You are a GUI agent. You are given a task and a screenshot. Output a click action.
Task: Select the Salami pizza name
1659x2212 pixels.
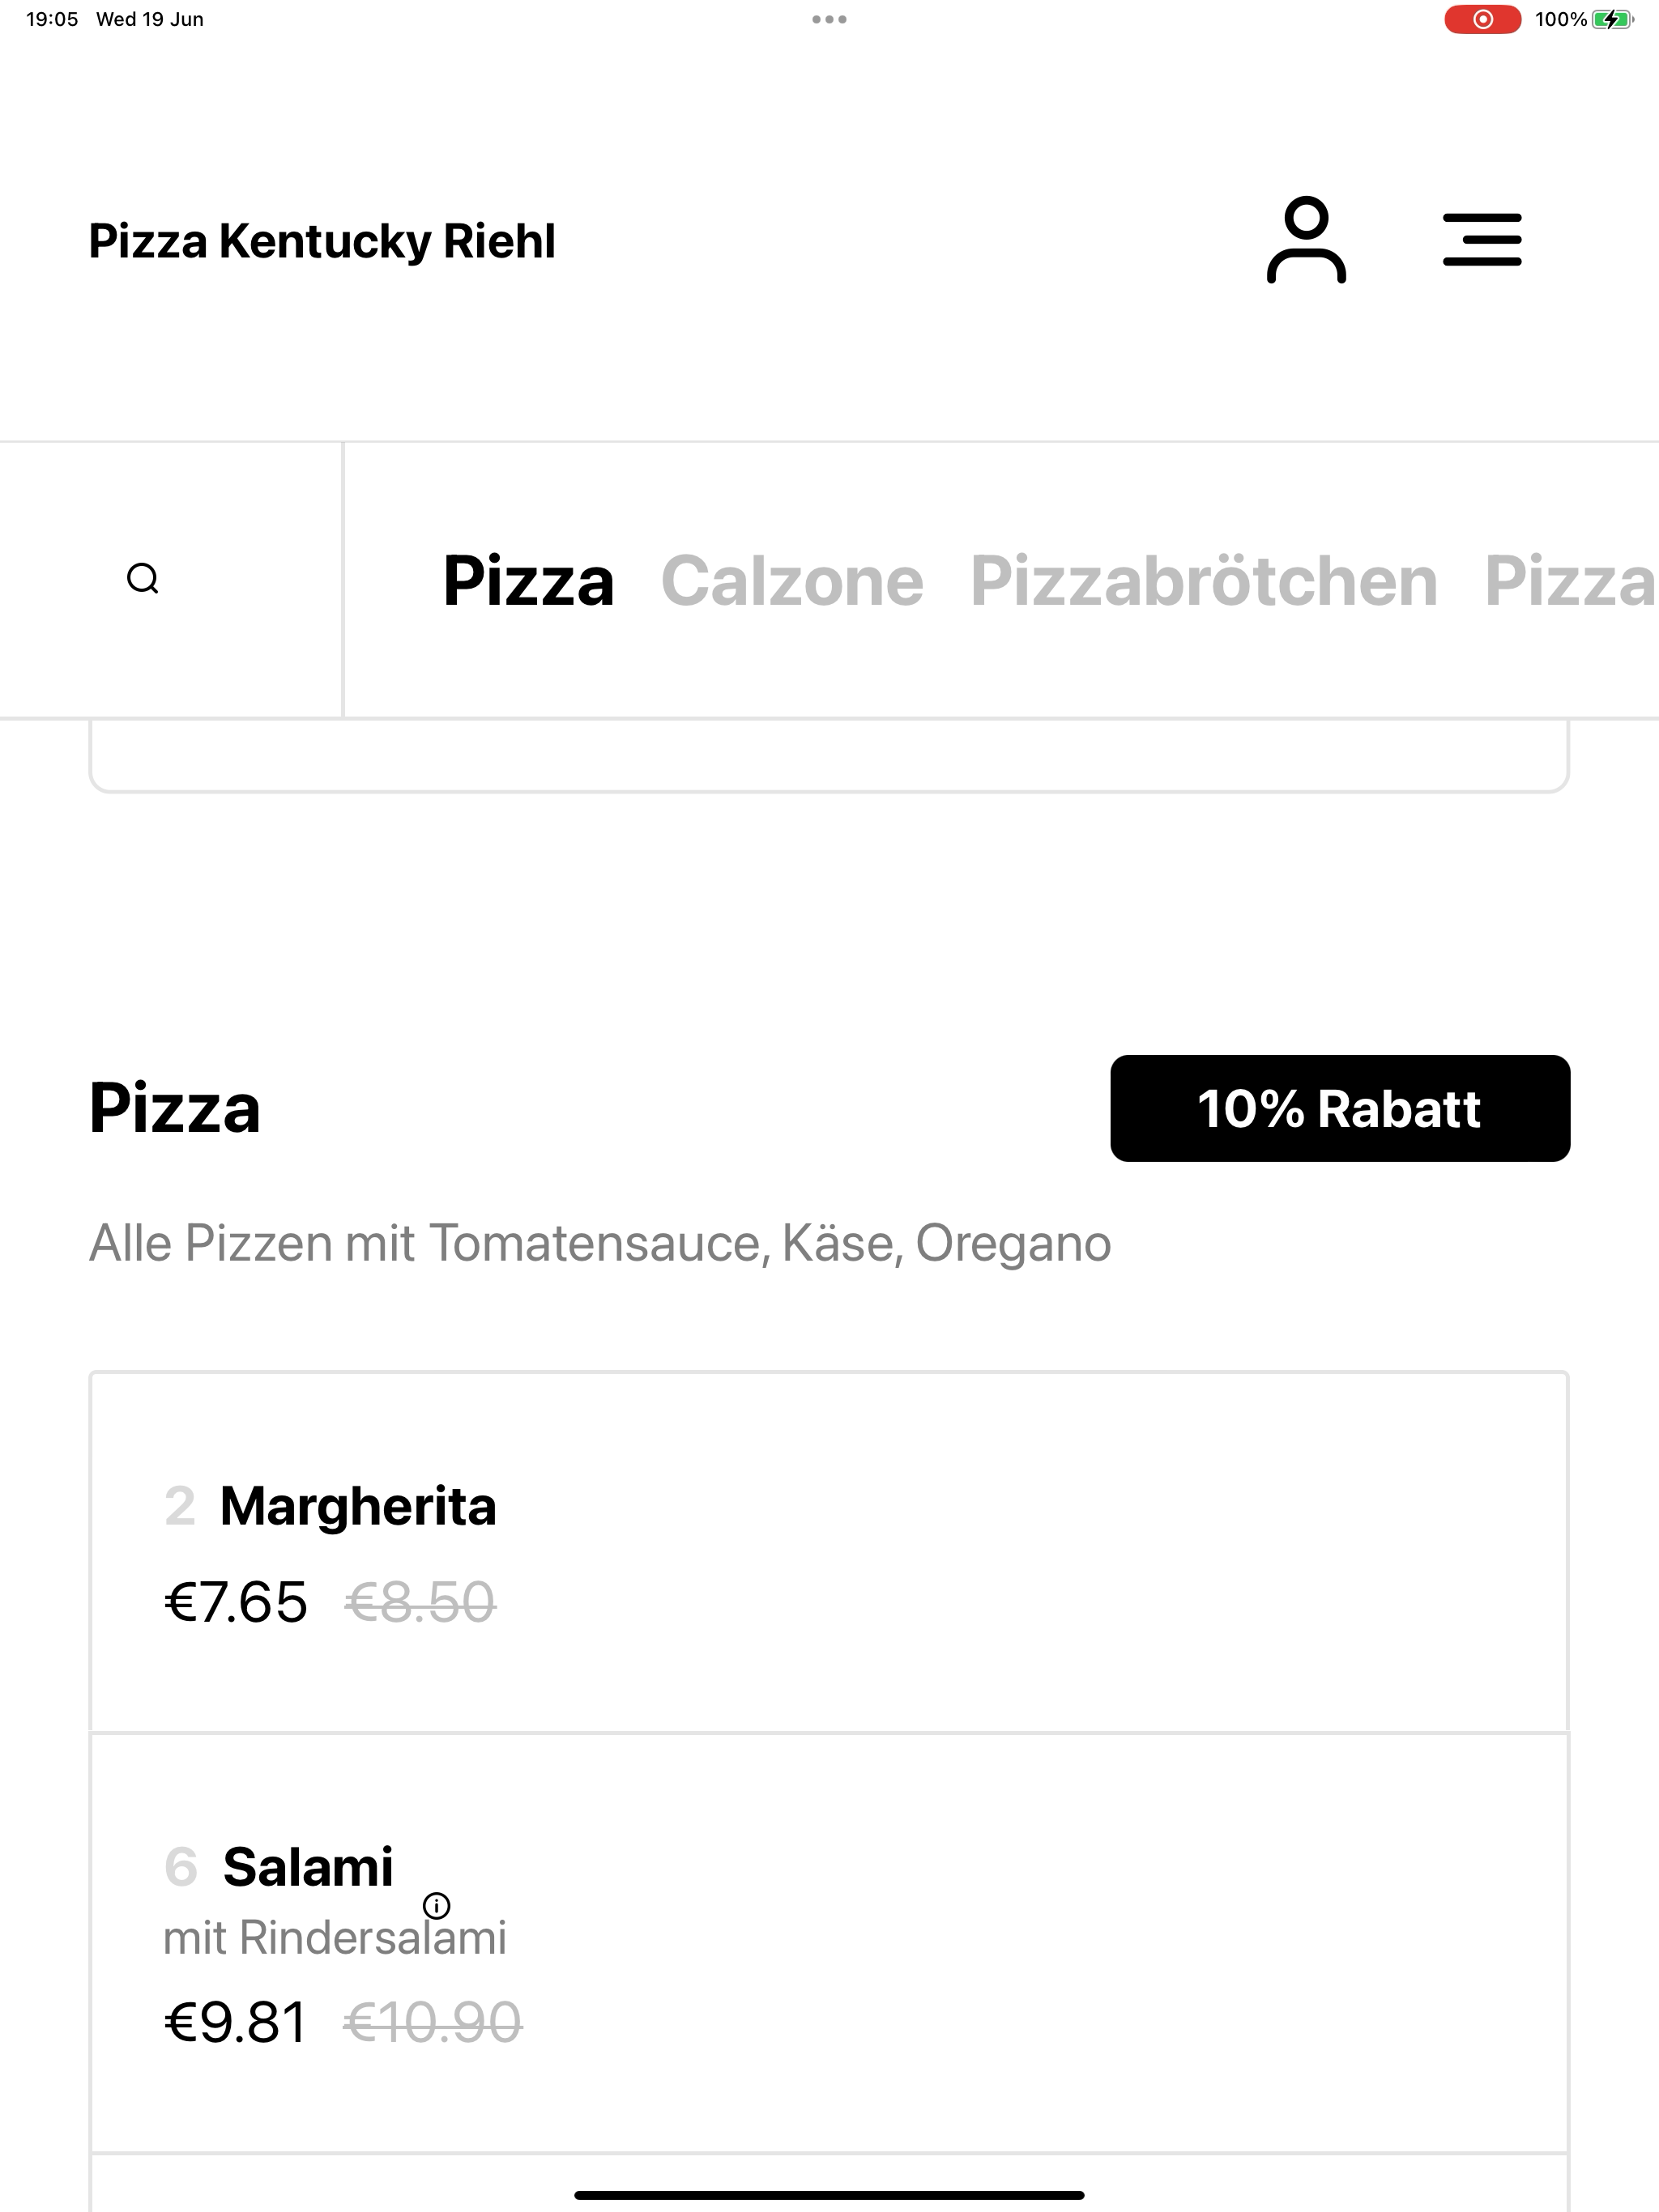click(x=307, y=1867)
